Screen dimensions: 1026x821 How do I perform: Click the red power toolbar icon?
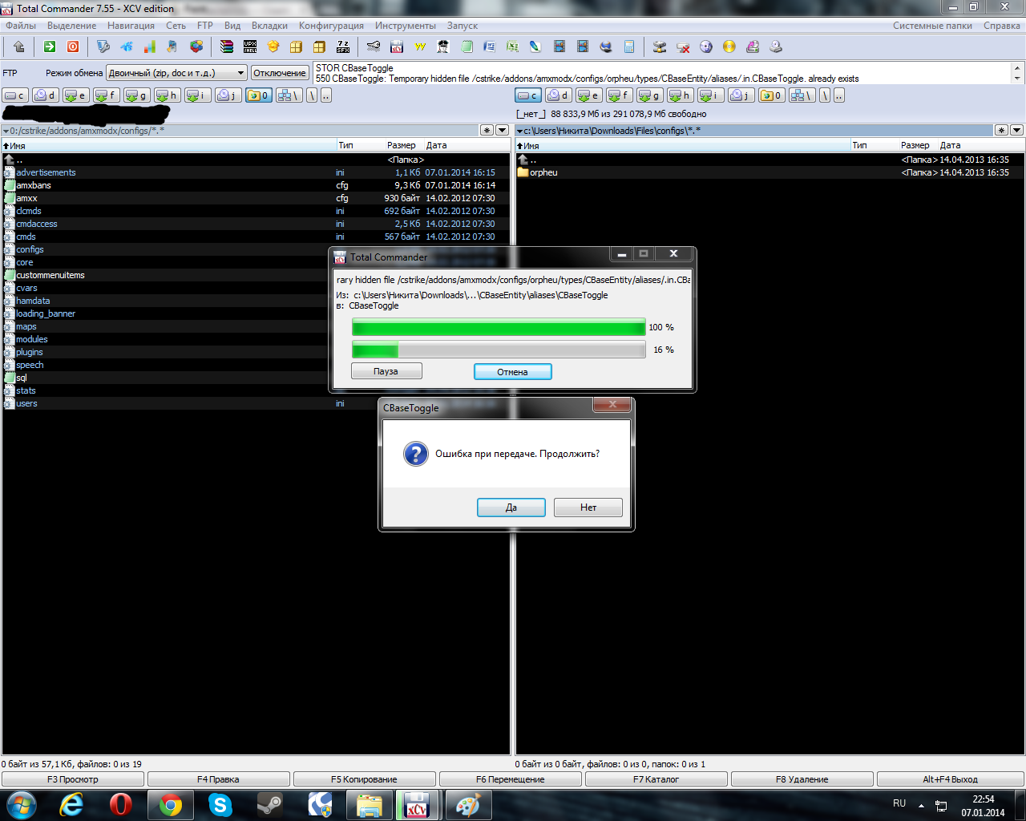coord(73,47)
